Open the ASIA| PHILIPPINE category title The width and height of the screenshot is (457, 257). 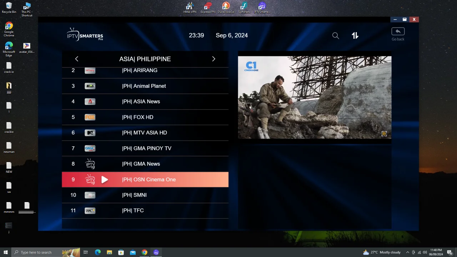(x=145, y=59)
